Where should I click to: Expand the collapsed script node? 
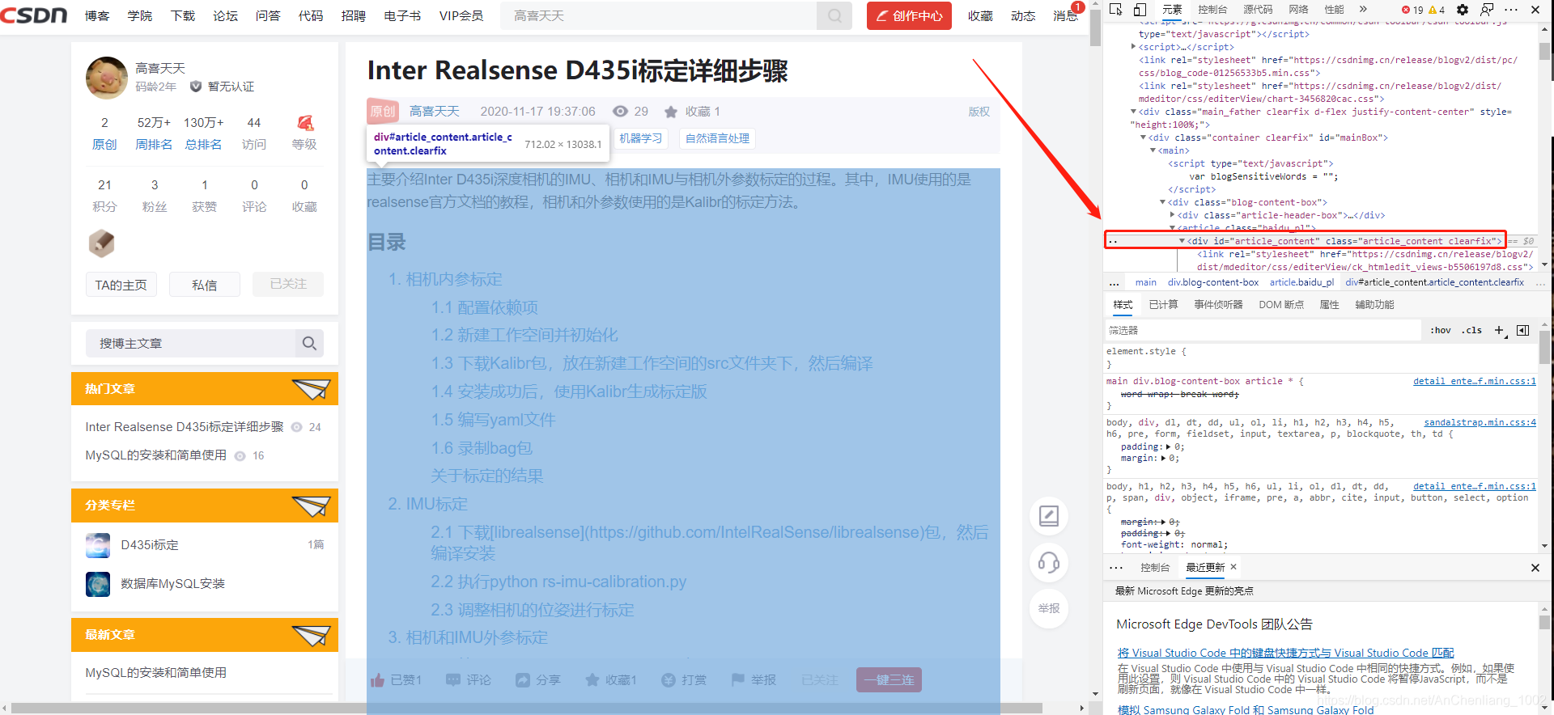point(1134,47)
